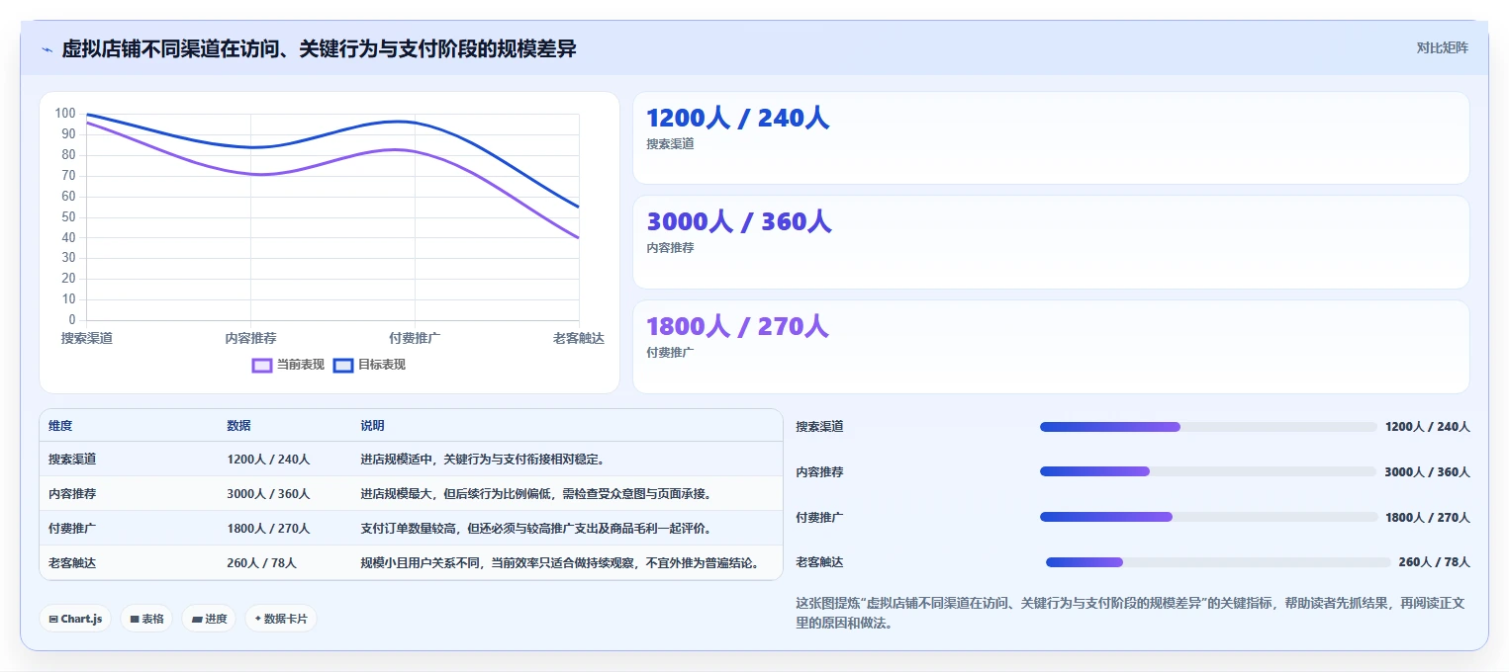Click the 数据 table column header
Viewport: 1509px width, 672px height.
pyautogui.click(x=238, y=426)
